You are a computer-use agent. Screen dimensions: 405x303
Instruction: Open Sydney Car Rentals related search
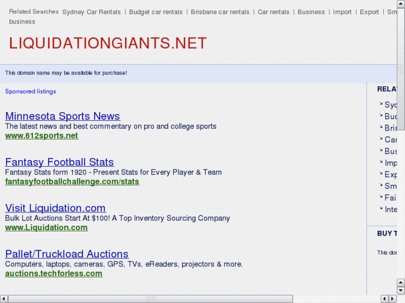coord(91,12)
